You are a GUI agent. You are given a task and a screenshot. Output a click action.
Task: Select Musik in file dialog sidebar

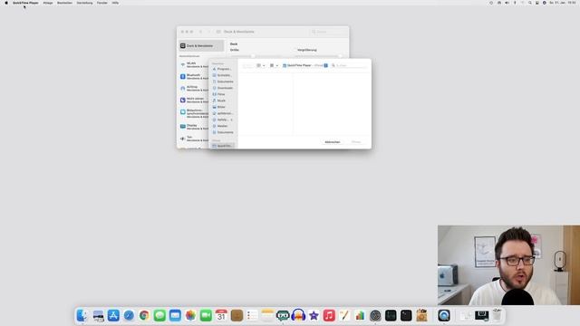(223, 101)
